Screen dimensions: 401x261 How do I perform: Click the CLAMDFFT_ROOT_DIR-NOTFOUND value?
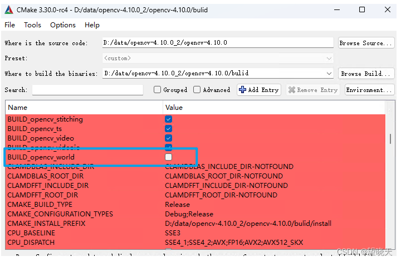pos(221,195)
